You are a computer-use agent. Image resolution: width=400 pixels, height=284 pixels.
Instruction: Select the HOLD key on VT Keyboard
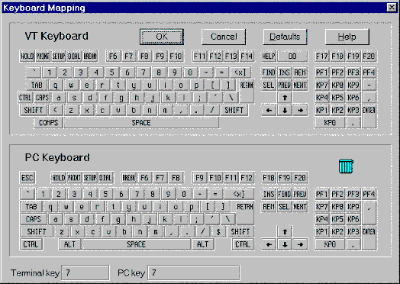click(x=27, y=56)
